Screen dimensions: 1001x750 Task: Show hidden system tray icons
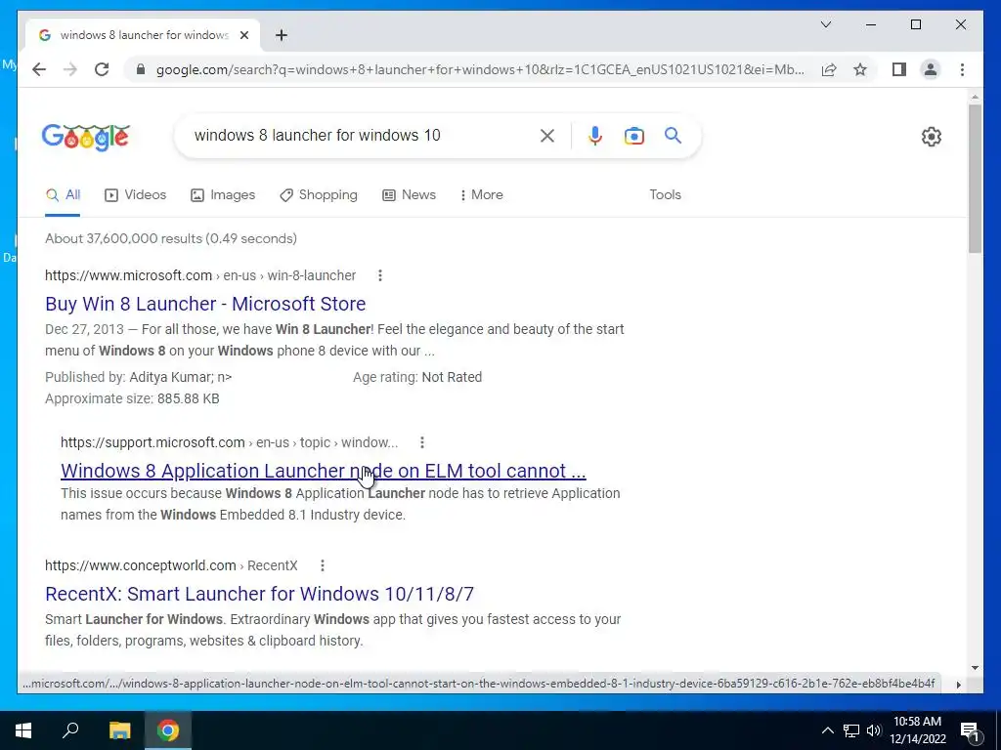point(827,730)
